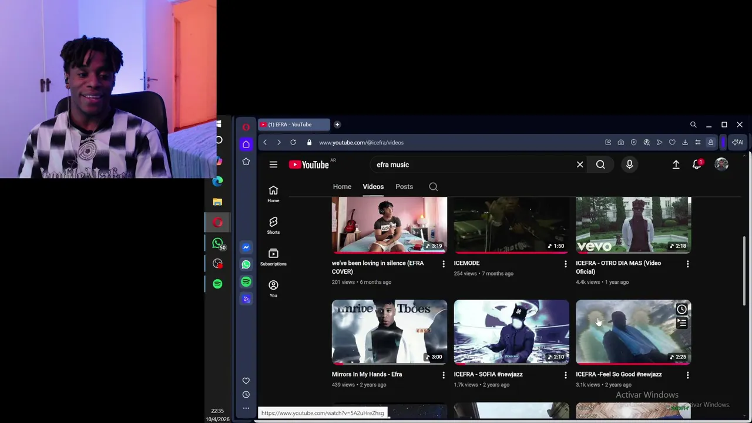This screenshot has width=752, height=423.
Task: Open Opera sidebar history clock
Action: (246, 394)
